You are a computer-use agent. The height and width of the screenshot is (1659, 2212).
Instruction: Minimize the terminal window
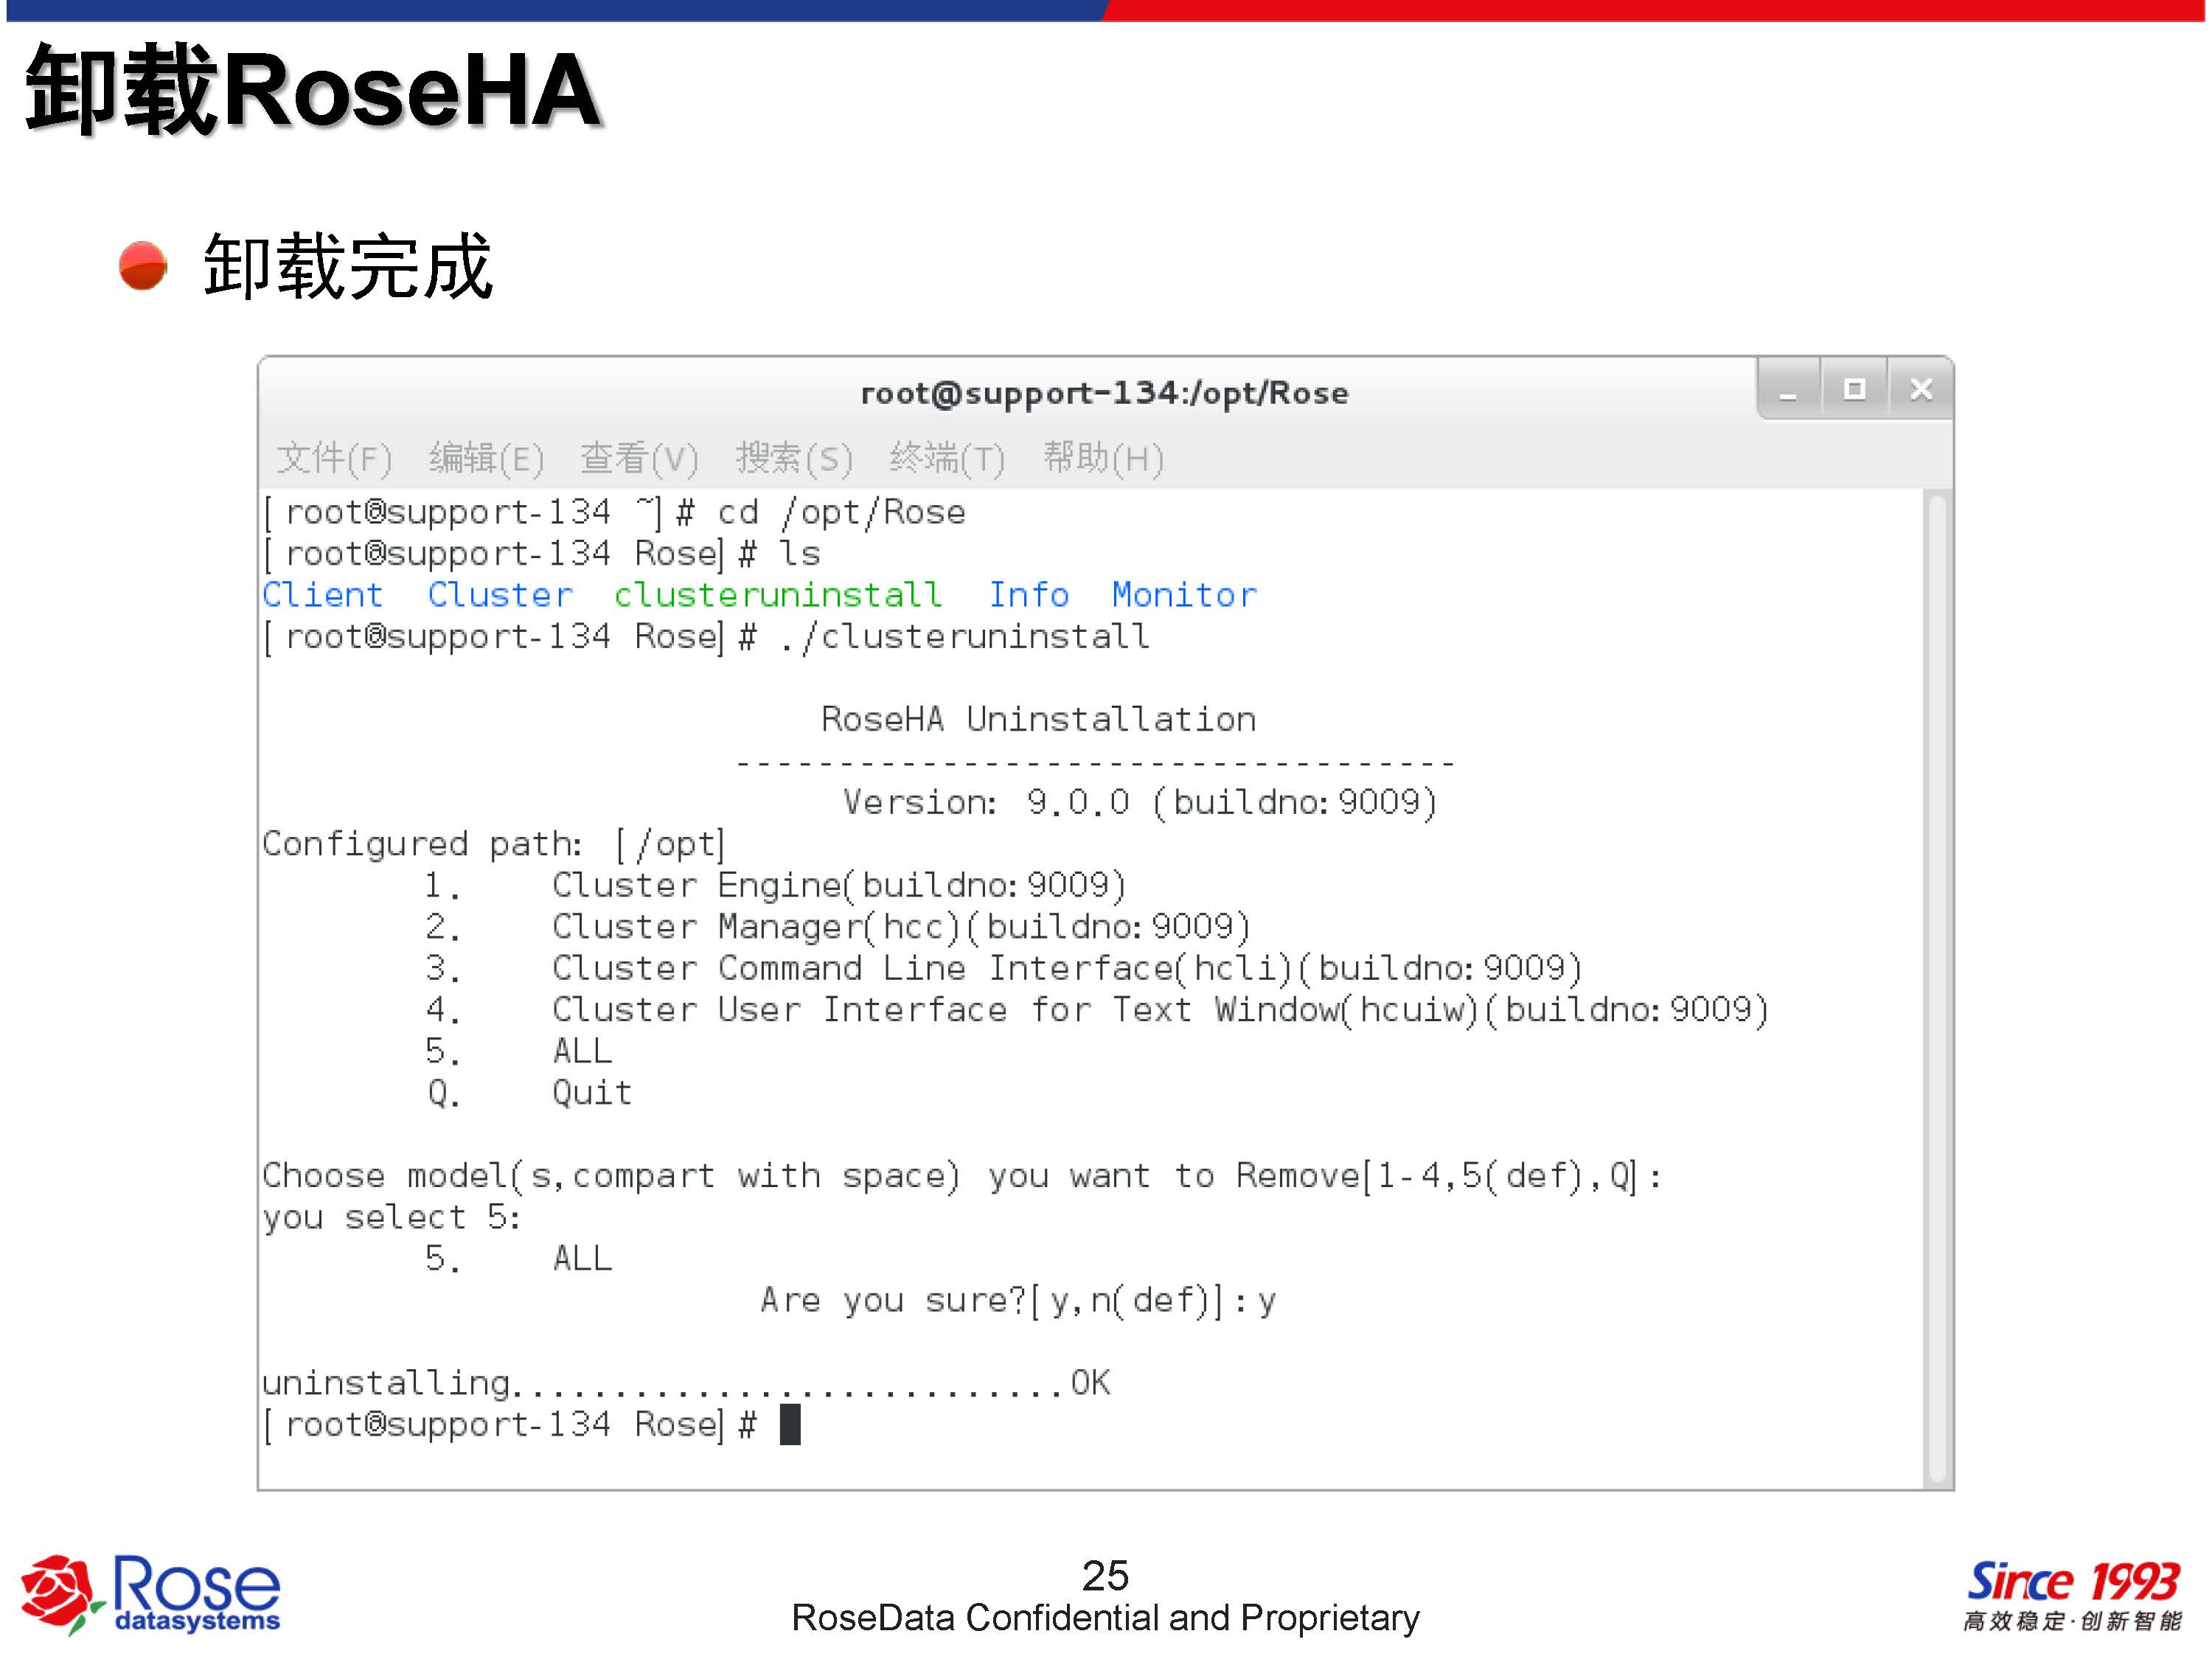click(x=1788, y=390)
